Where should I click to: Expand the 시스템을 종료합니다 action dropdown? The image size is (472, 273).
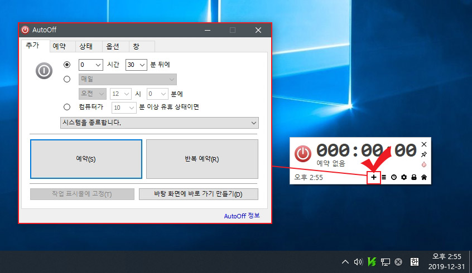[x=160, y=123]
